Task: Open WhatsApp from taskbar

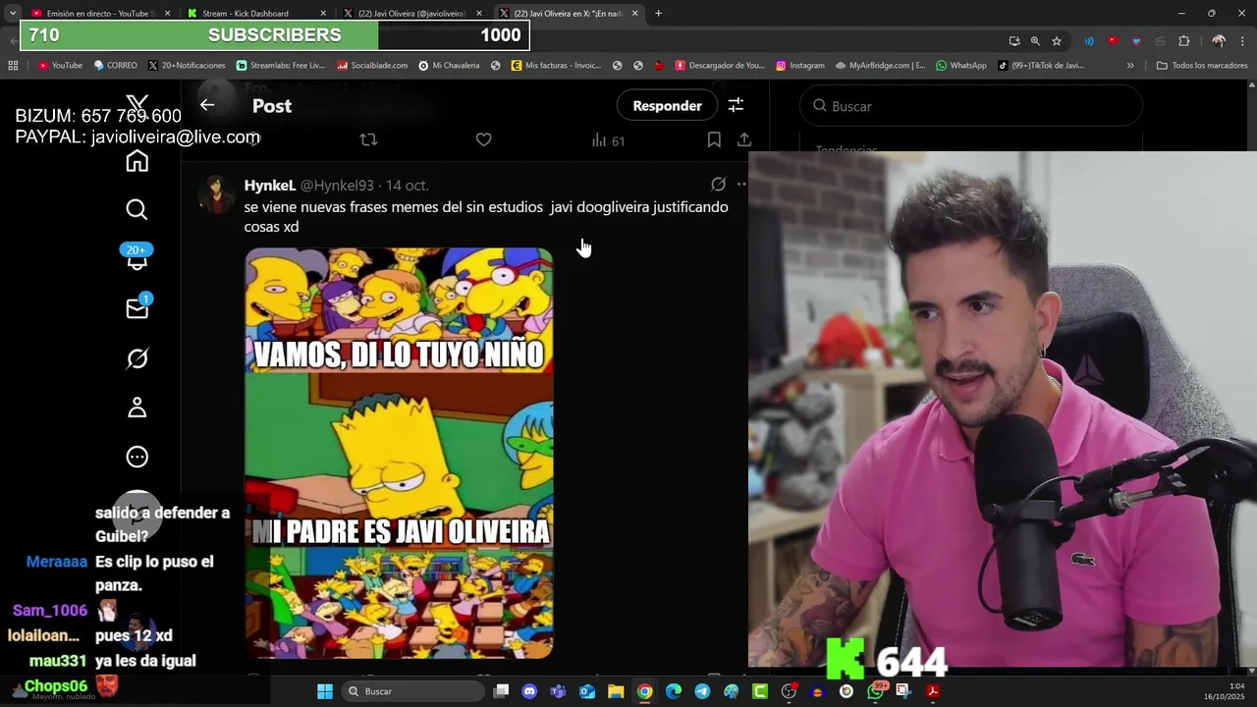Action: click(876, 691)
